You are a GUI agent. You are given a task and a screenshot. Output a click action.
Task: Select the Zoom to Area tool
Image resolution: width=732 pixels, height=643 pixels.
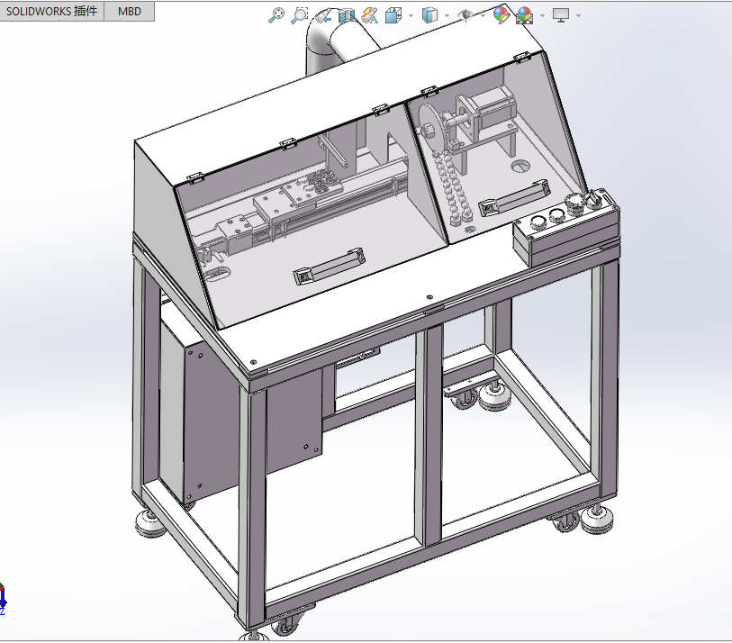pyautogui.click(x=299, y=15)
